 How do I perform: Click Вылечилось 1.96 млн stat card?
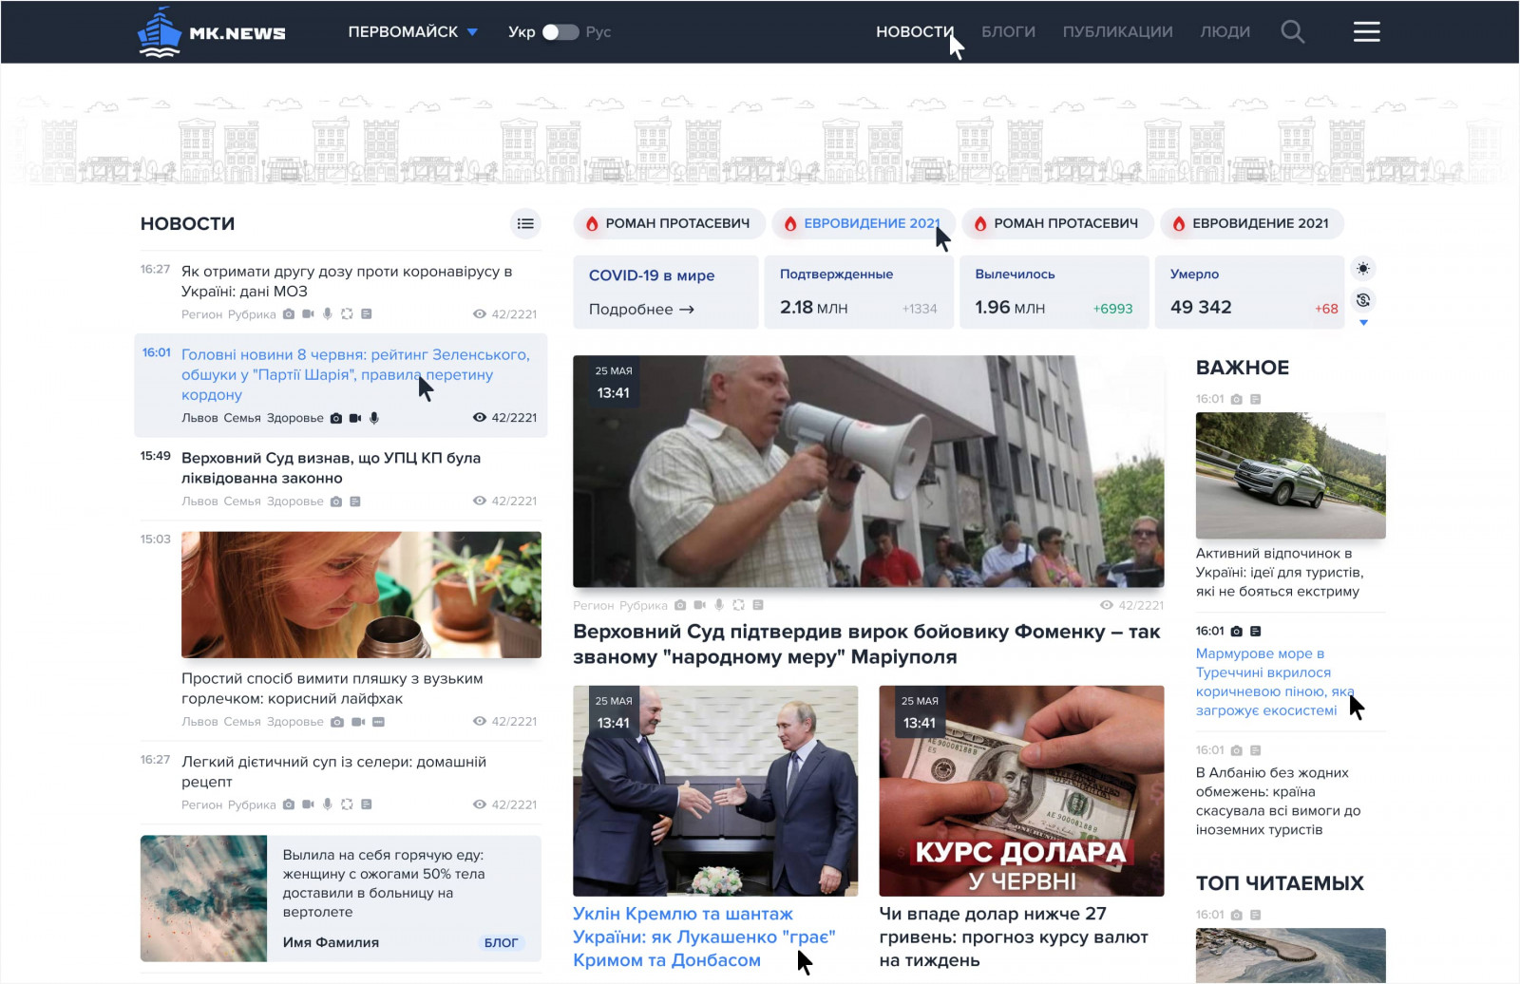[1054, 292]
